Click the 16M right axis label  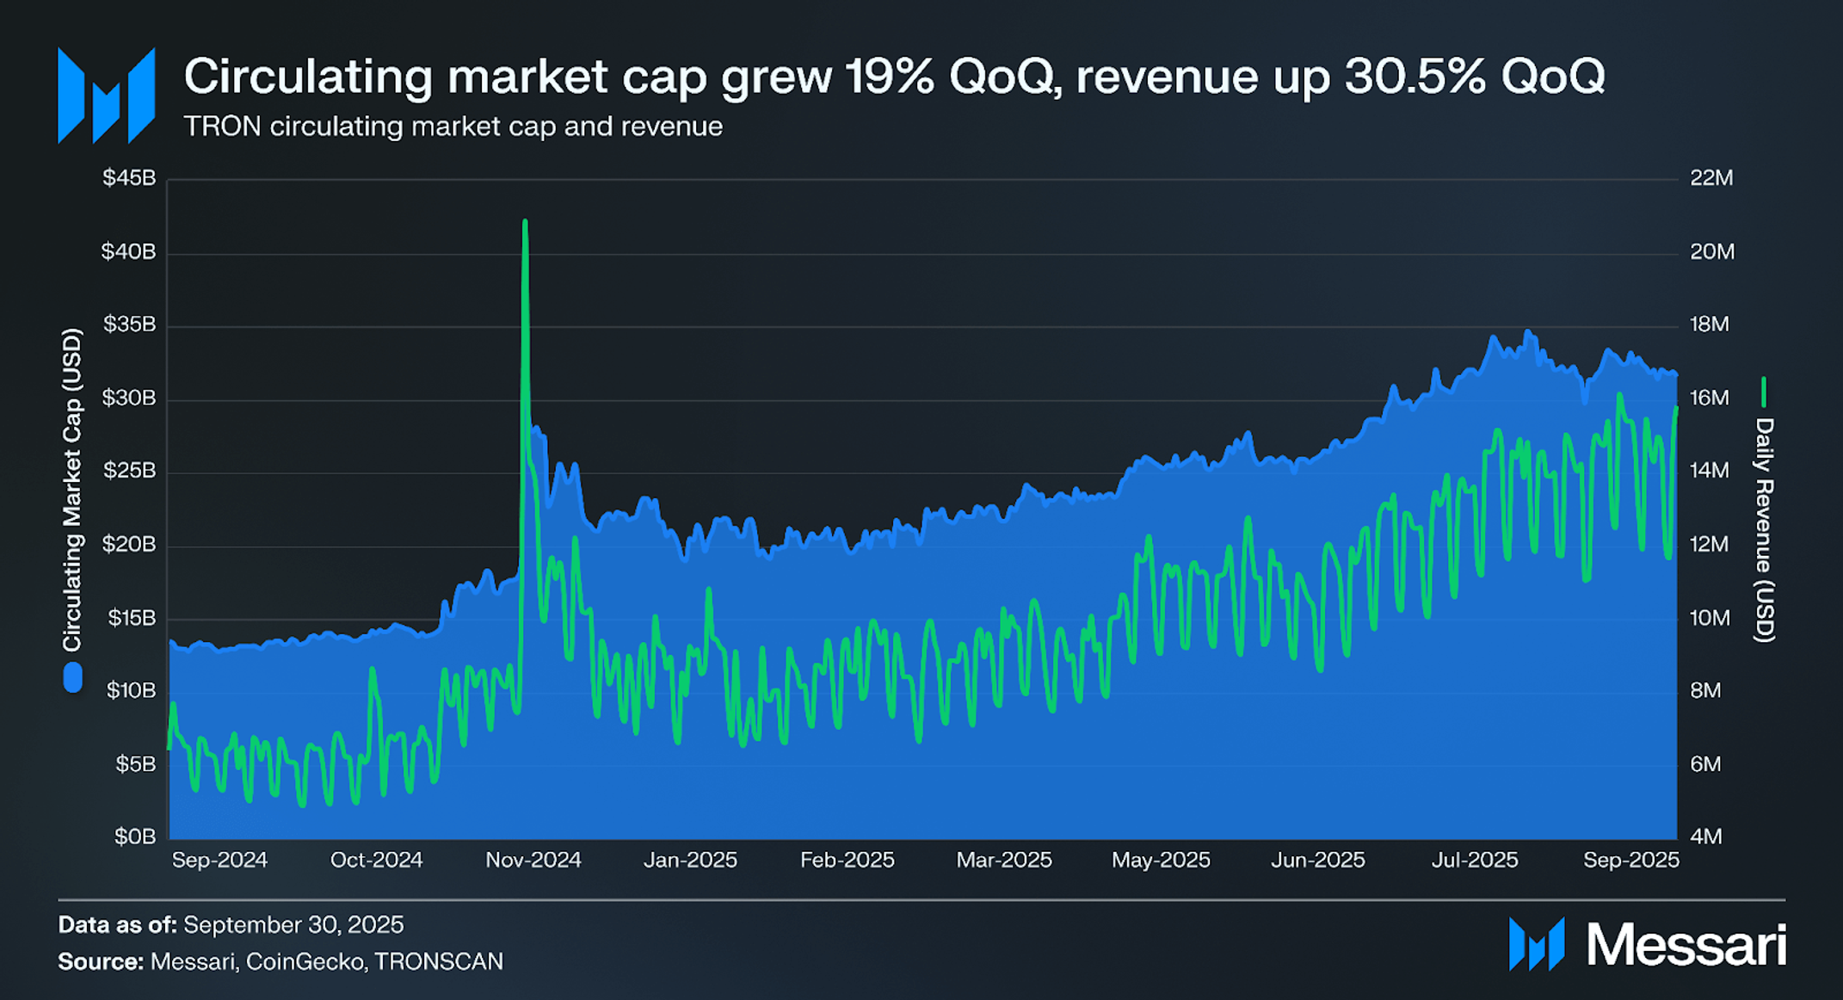pyautogui.click(x=1709, y=398)
